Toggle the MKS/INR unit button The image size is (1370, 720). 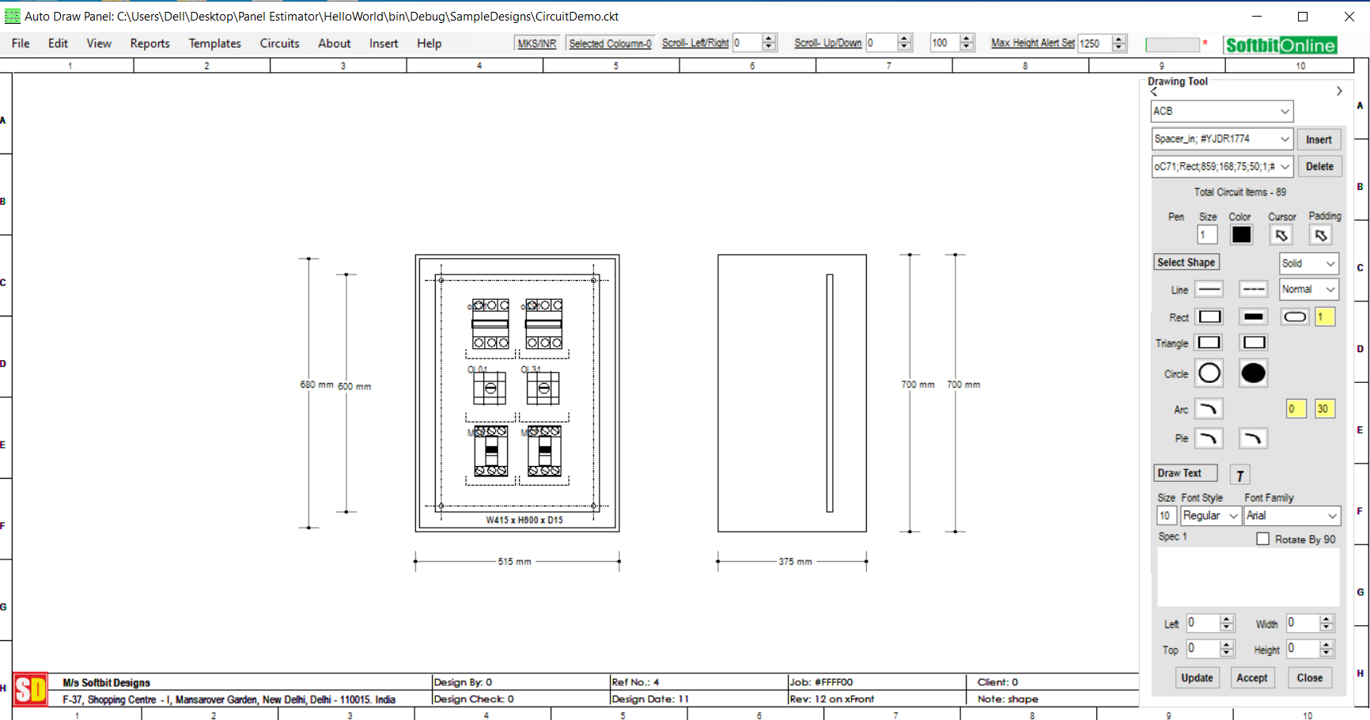[536, 44]
